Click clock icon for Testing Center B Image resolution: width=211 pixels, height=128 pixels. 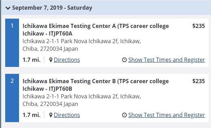pyautogui.click(x=124, y=115)
